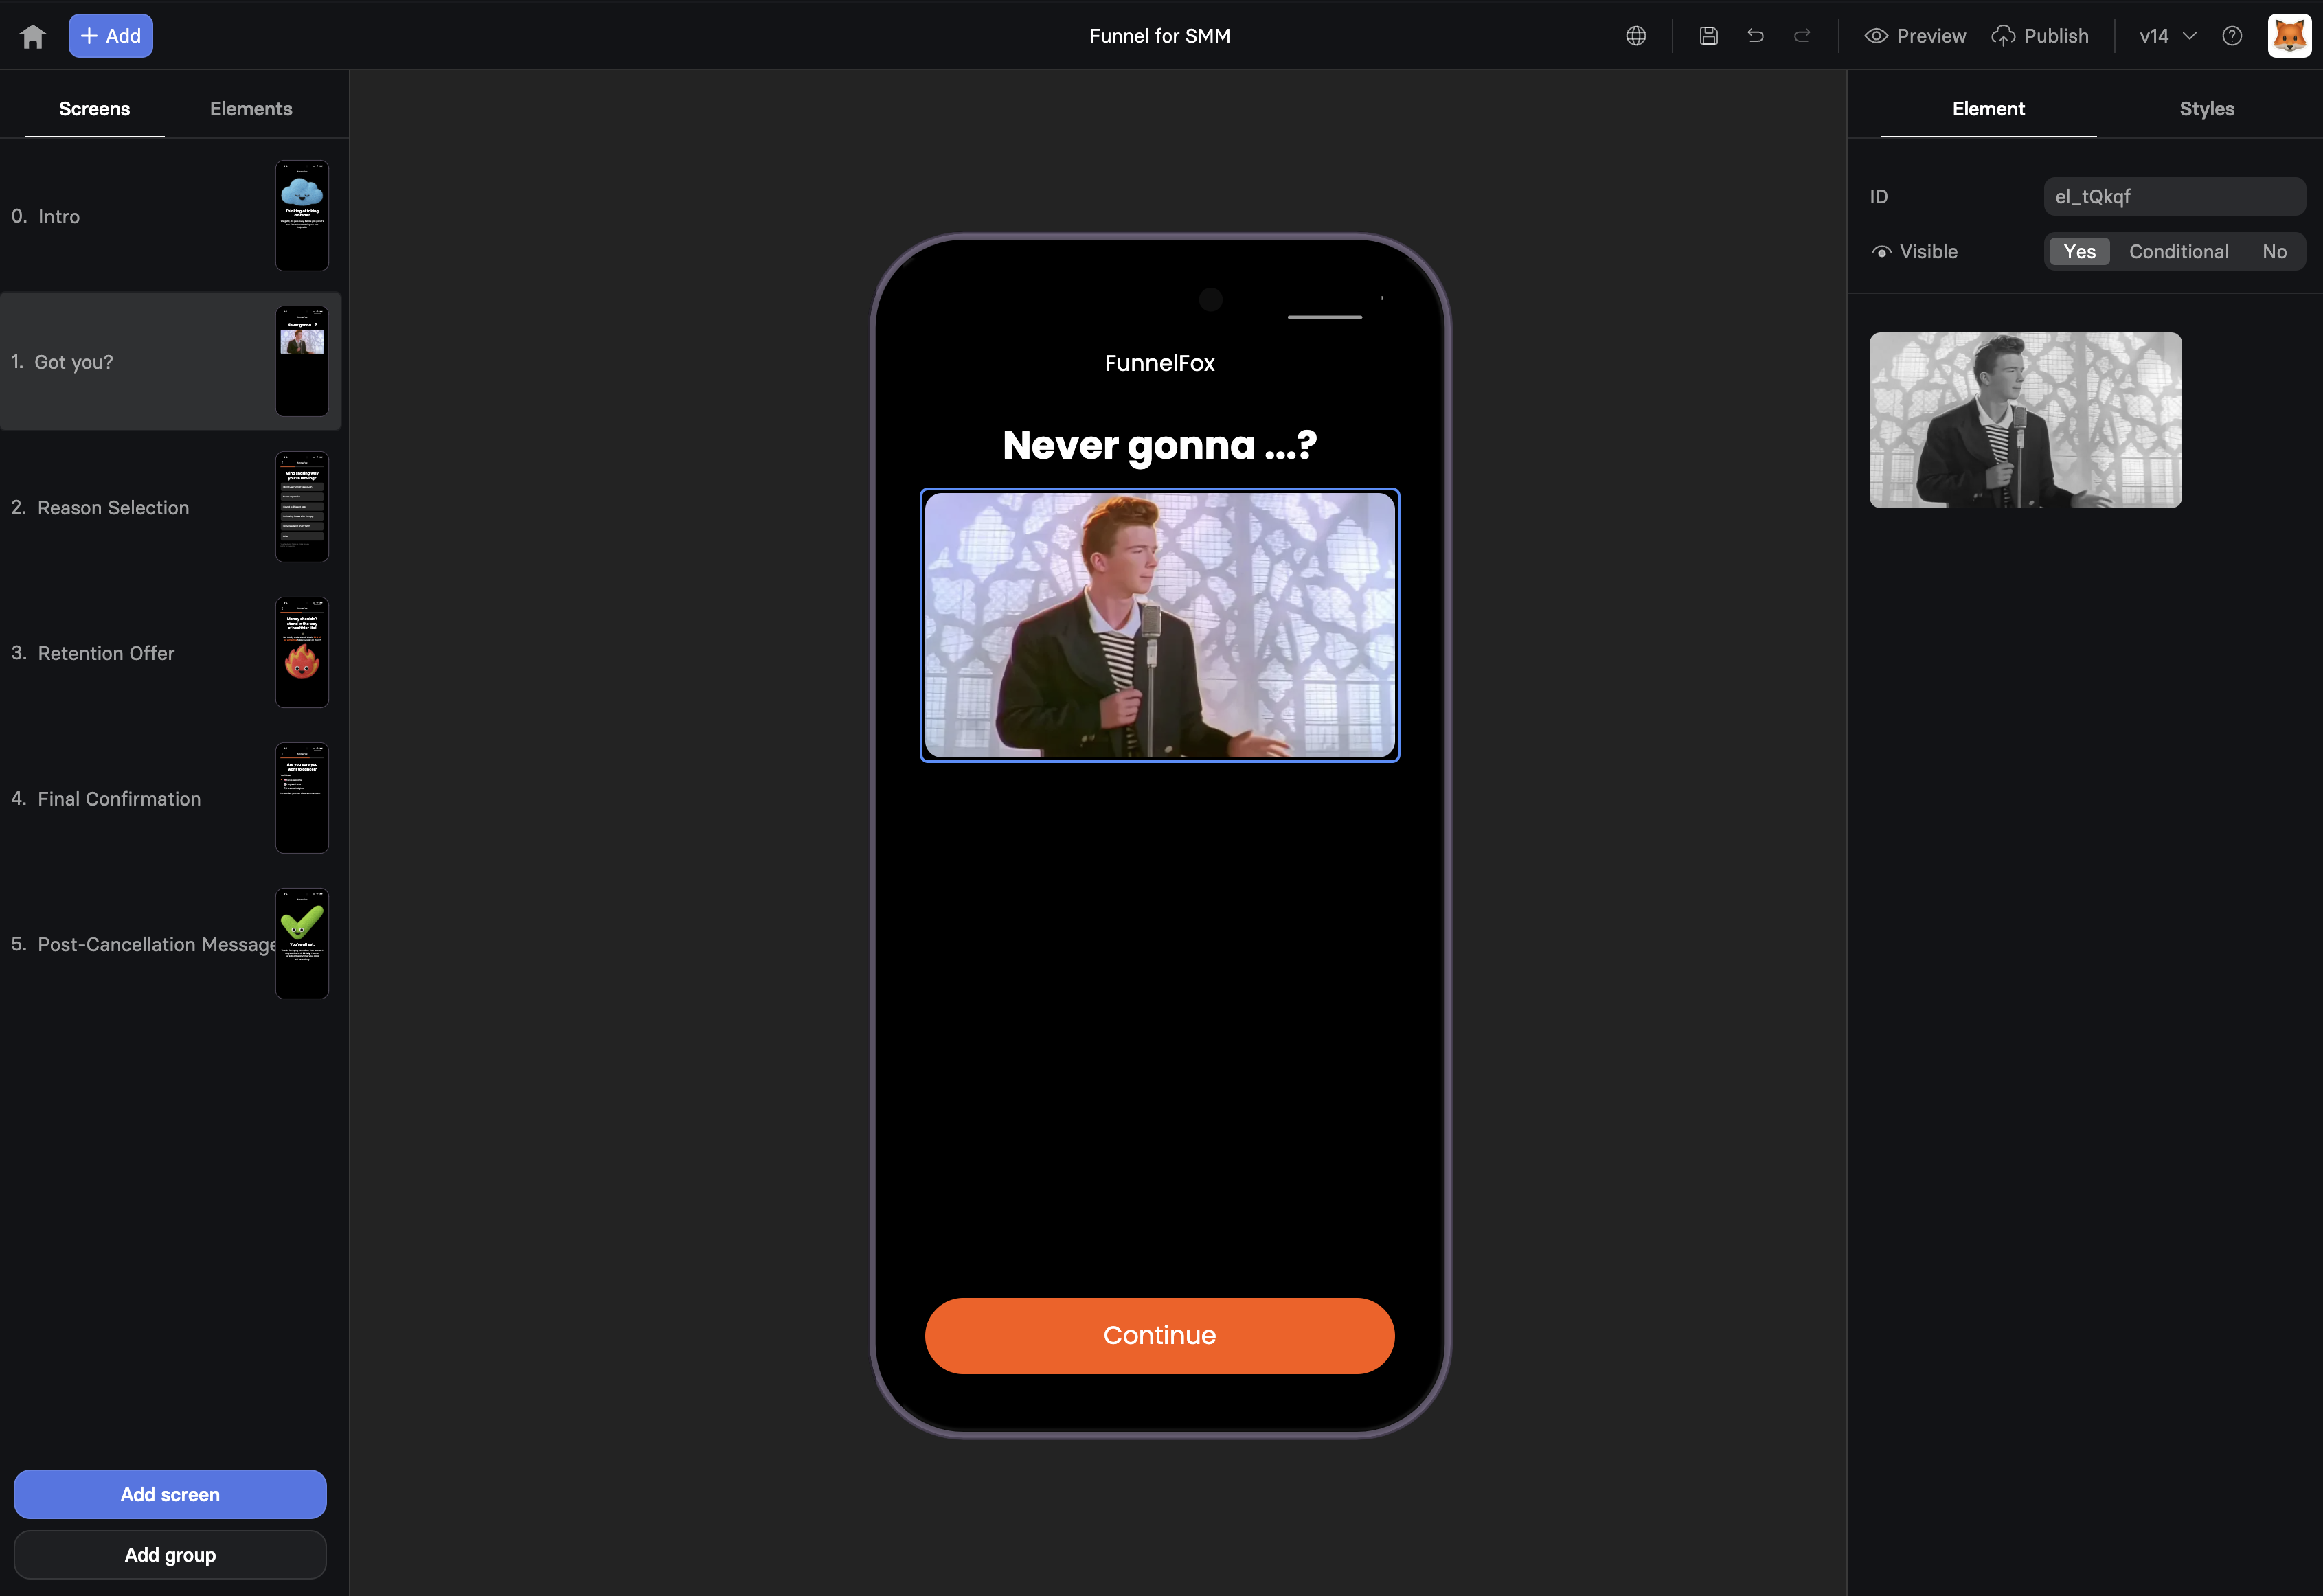2323x1596 pixels.
Task: Click the Publish cloud upload button
Action: point(2040,36)
